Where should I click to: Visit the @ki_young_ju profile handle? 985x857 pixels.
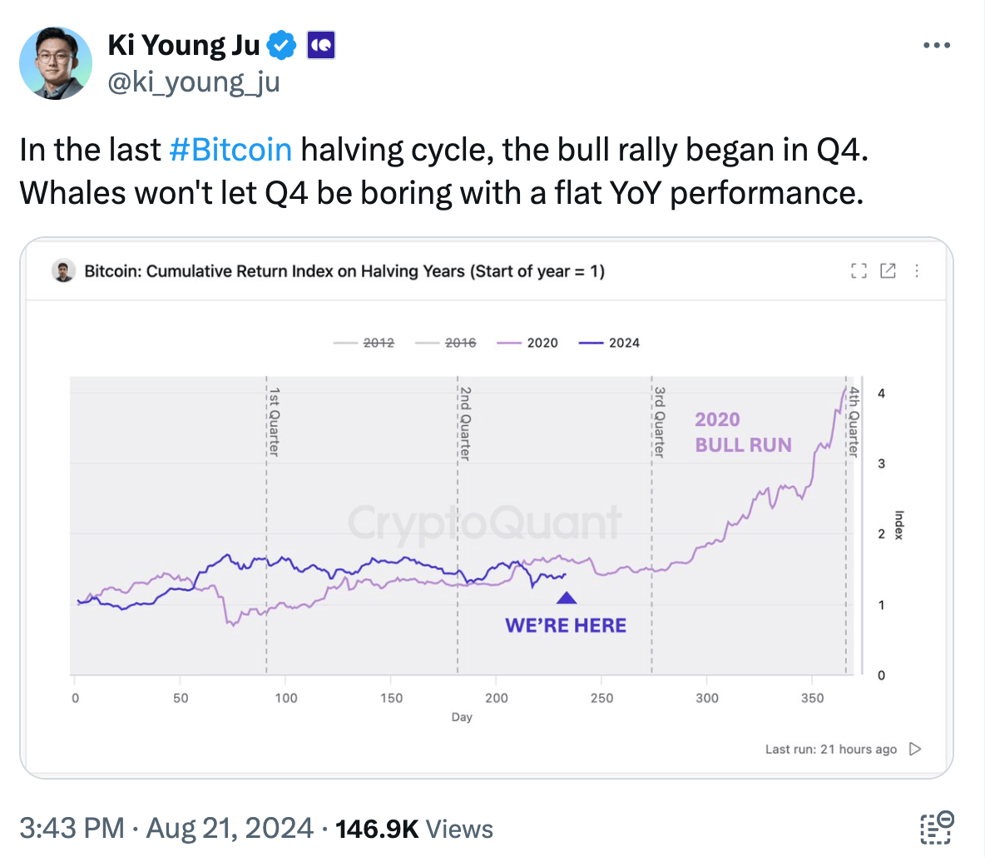[194, 82]
